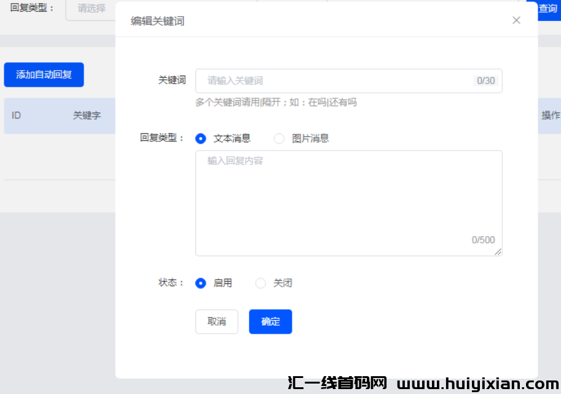Image resolution: width=561 pixels, height=394 pixels.
Task: Click the 添加自动回复 button
Action: coord(44,74)
